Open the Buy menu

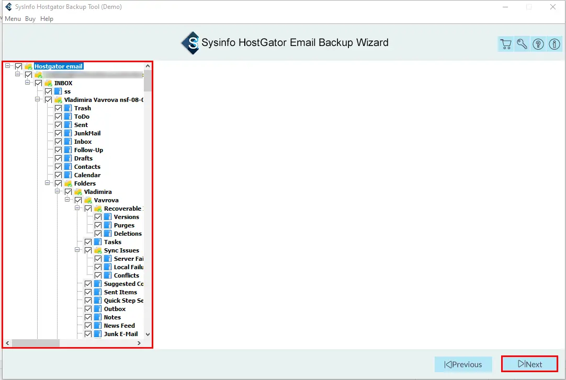pyautogui.click(x=30, y=19)
